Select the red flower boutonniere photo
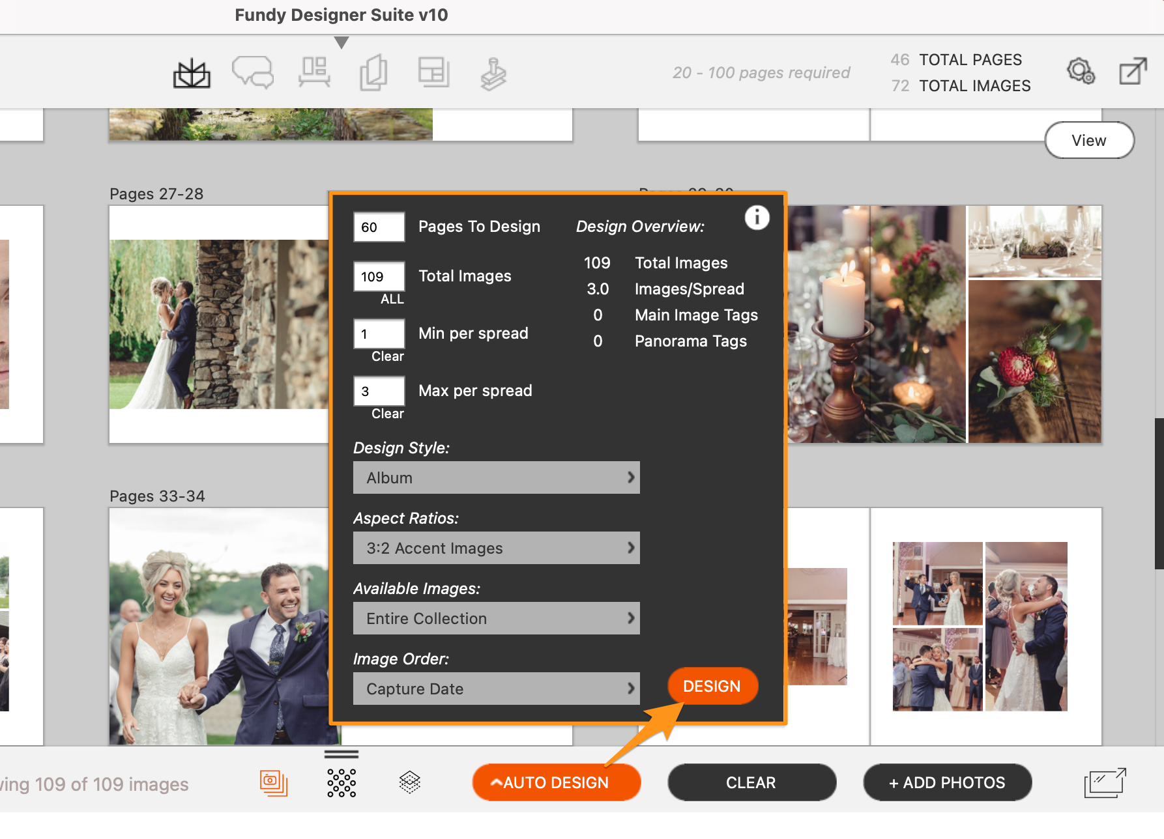Viewport: 1164px width, 839px height. [1035, 362]
